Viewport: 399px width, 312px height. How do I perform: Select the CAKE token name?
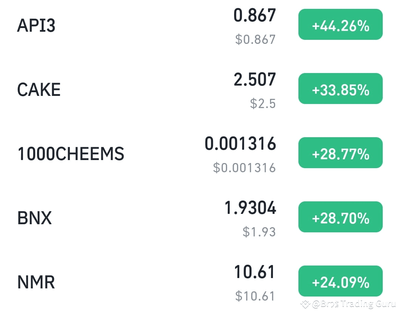tap(38, 89)
